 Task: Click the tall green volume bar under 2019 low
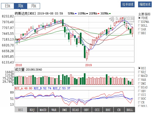tap(84, 79)
